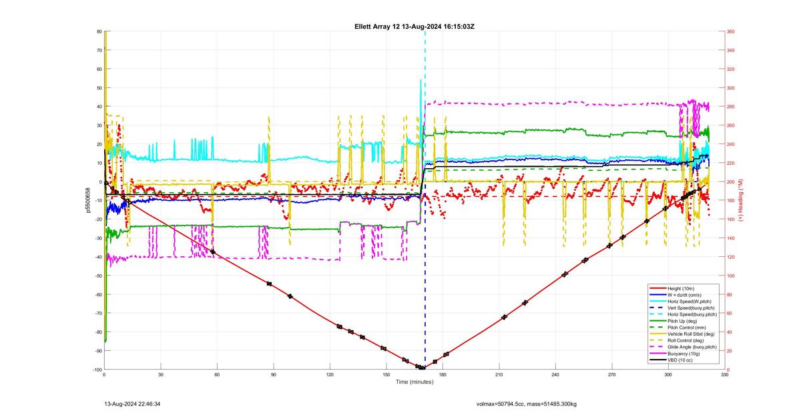
Task: Click the timestamp '13-Aug-2024 22:46:34'
Action: coord(132,404)
